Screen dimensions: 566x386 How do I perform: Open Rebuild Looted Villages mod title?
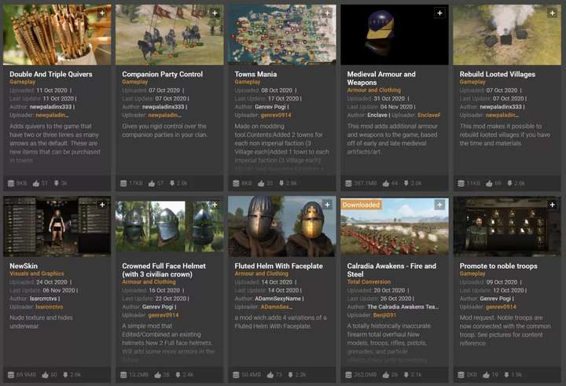(498, 74)
